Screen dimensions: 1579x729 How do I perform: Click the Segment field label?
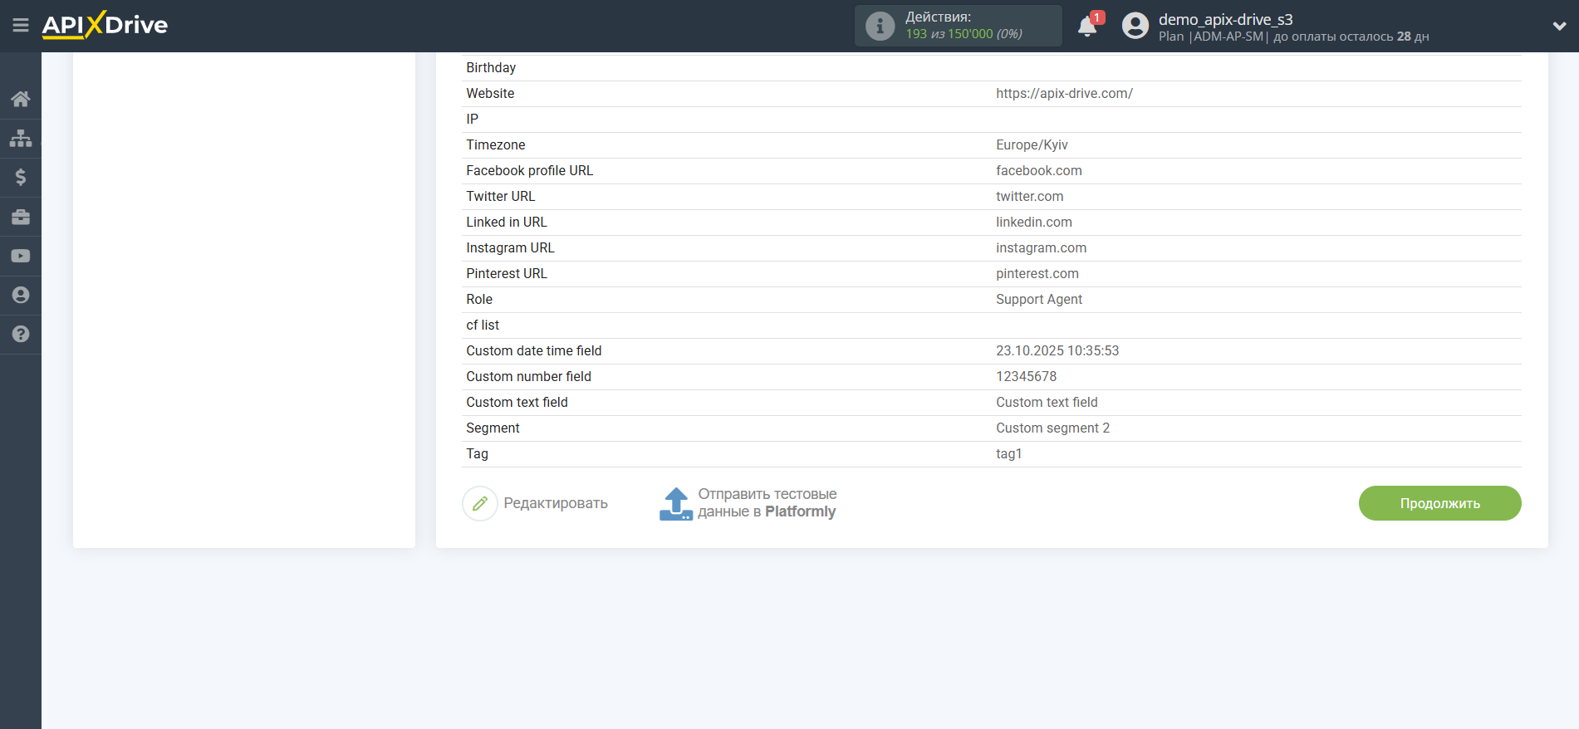(493, 428)
